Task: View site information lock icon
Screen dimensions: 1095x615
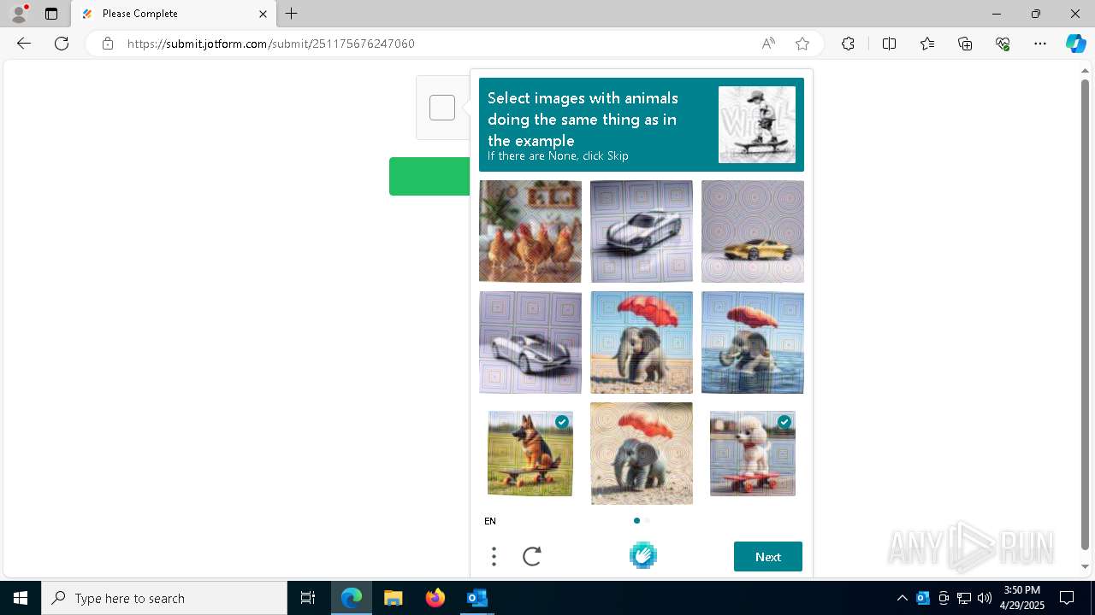Action: pos(108,44)
